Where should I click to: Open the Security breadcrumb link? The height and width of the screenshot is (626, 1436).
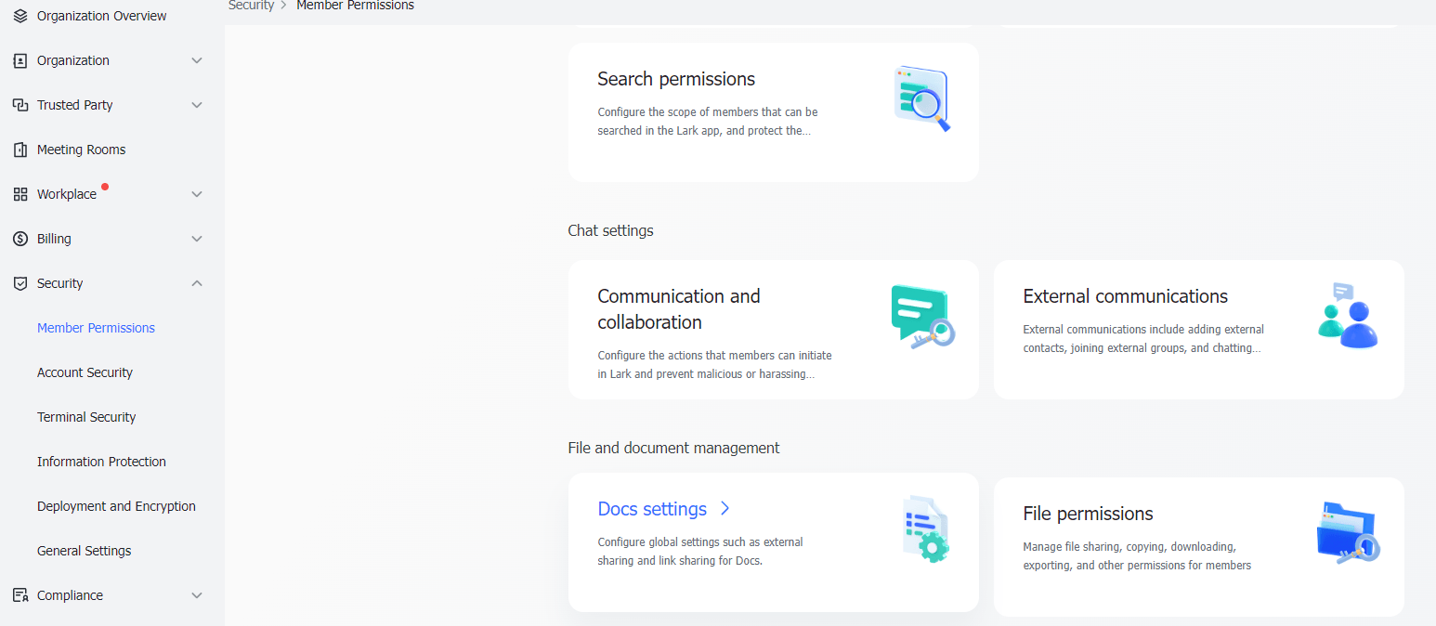coord(251,6)
